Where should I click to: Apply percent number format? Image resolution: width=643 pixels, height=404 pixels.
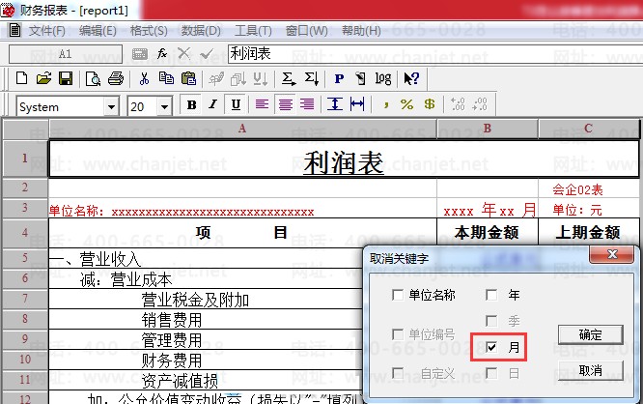[x=406, y=104]
